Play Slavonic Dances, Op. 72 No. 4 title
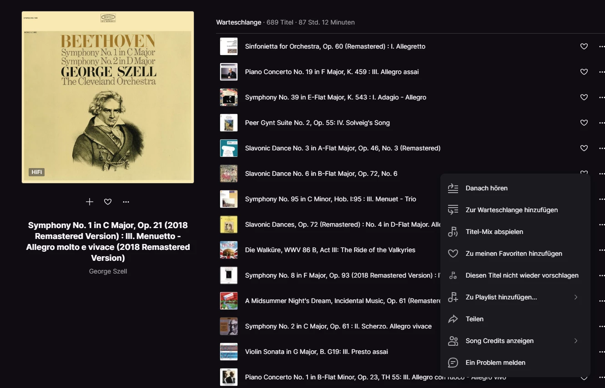 pyautogui.click(x=343, y=224)
